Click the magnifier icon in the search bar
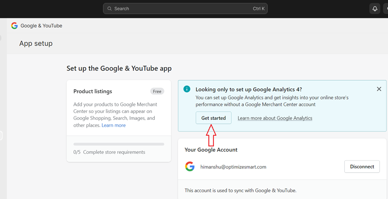388x199 pixels. [x=110, y=9]
